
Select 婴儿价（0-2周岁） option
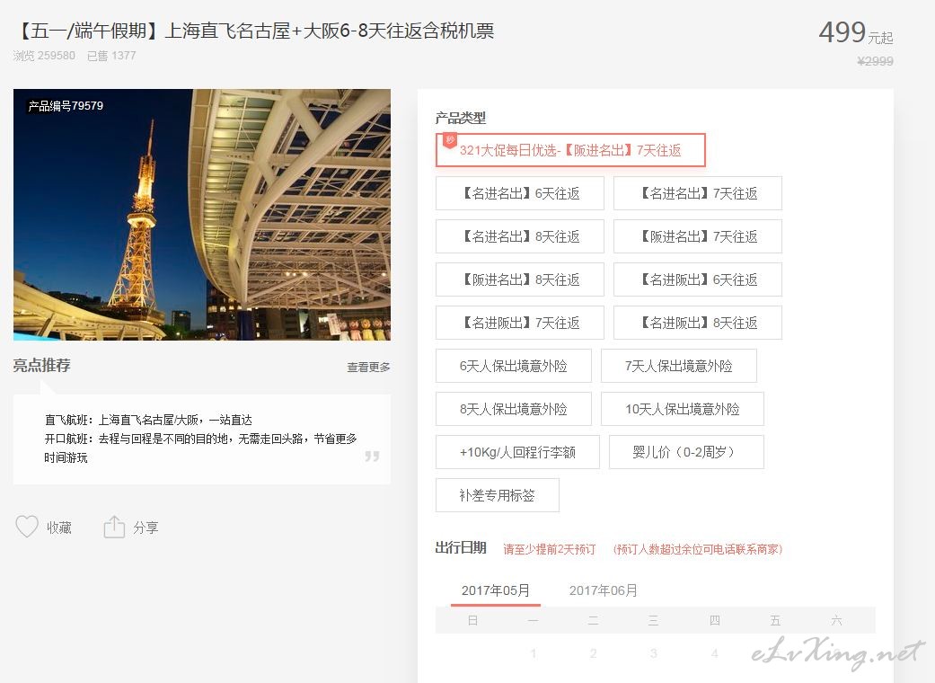click(x=686, y=452)
